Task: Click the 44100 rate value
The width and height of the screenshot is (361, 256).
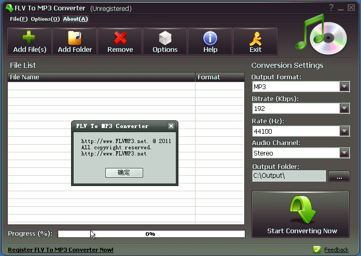Action: click(263, 131)
